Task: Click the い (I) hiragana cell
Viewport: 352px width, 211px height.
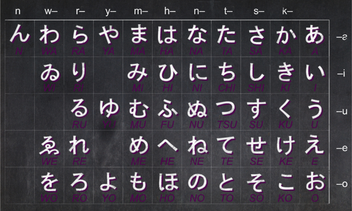Action: tap(315, 75)
